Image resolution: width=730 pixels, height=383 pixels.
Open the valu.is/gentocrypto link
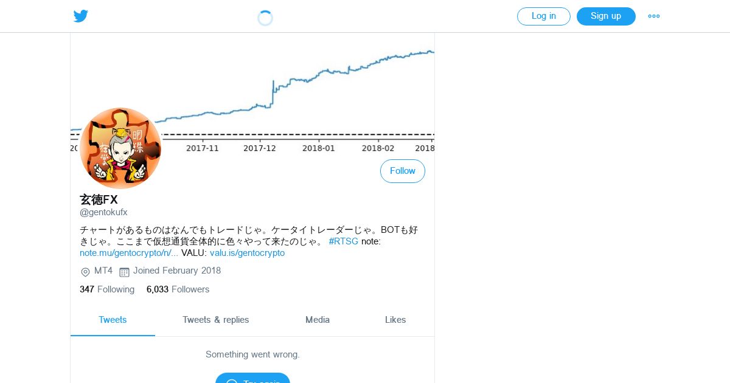(x=247, y=253)
